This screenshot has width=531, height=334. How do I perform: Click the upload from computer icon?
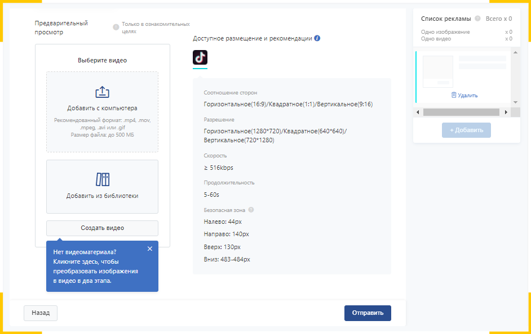pyautogui.click(x=102, y=92)
